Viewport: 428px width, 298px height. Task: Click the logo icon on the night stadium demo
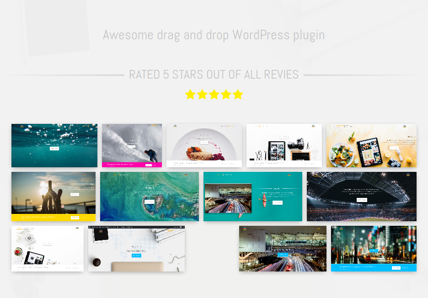(408, 175)
